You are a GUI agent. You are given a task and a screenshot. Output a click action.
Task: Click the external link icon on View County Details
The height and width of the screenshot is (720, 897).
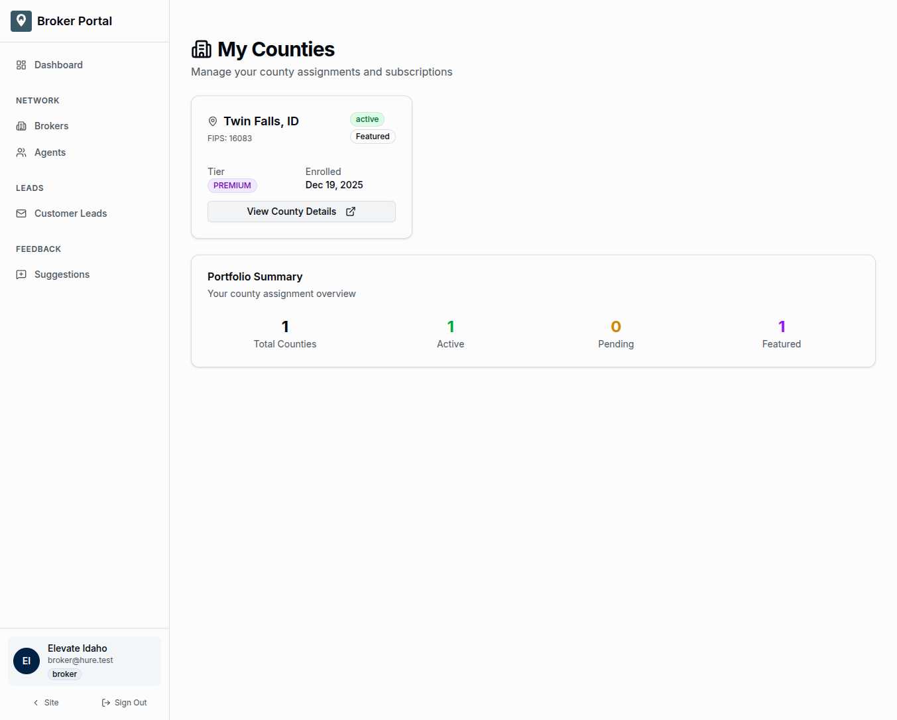[351, 211]
